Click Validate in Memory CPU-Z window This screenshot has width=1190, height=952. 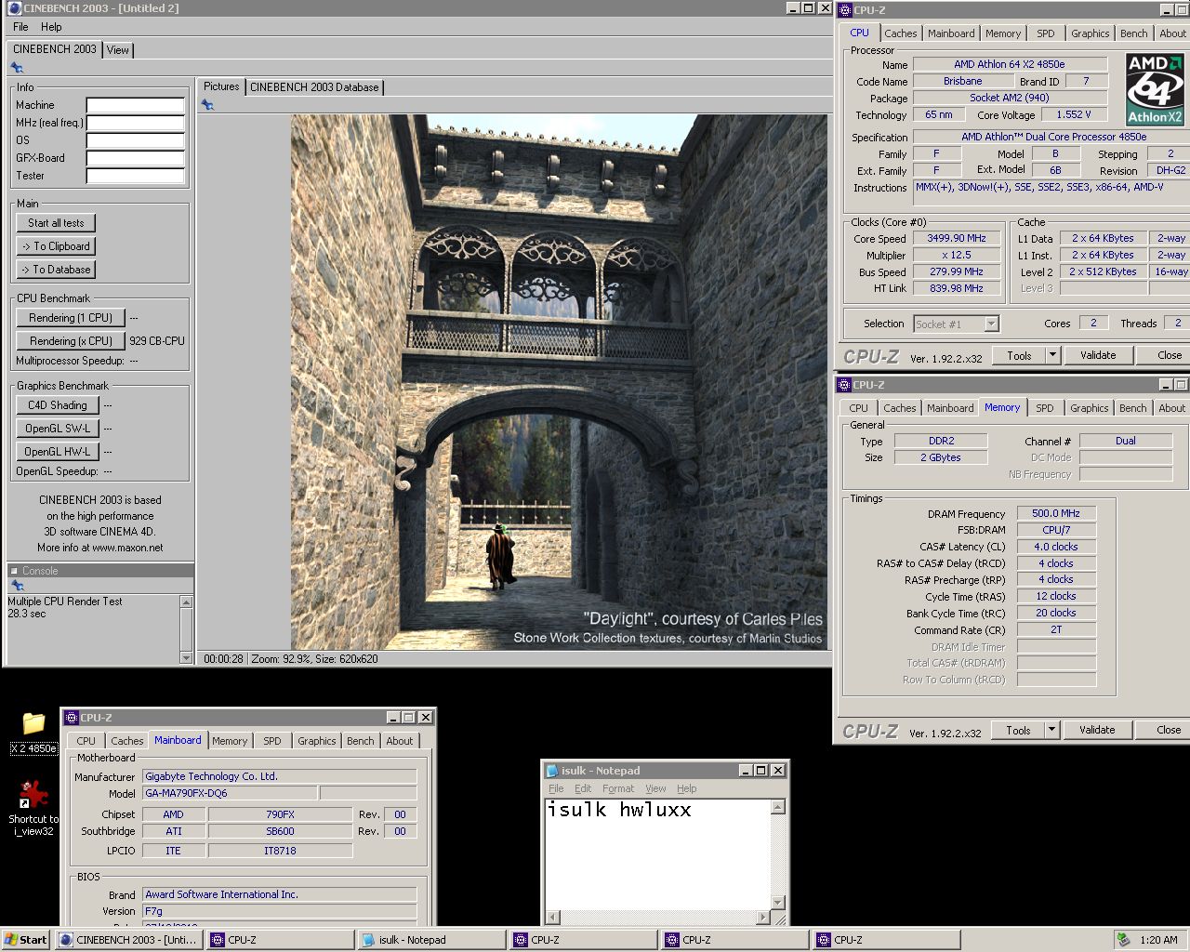click(1097, 730)
